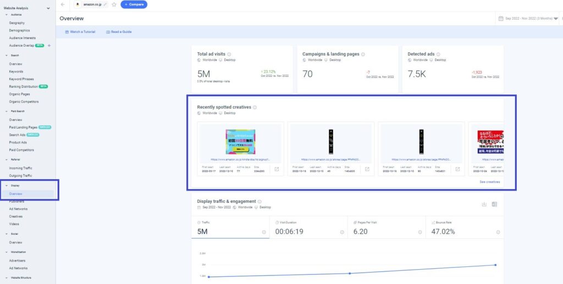
Task: Click info icon in the Bounce Rate tab
Action: tap(498, 232)
